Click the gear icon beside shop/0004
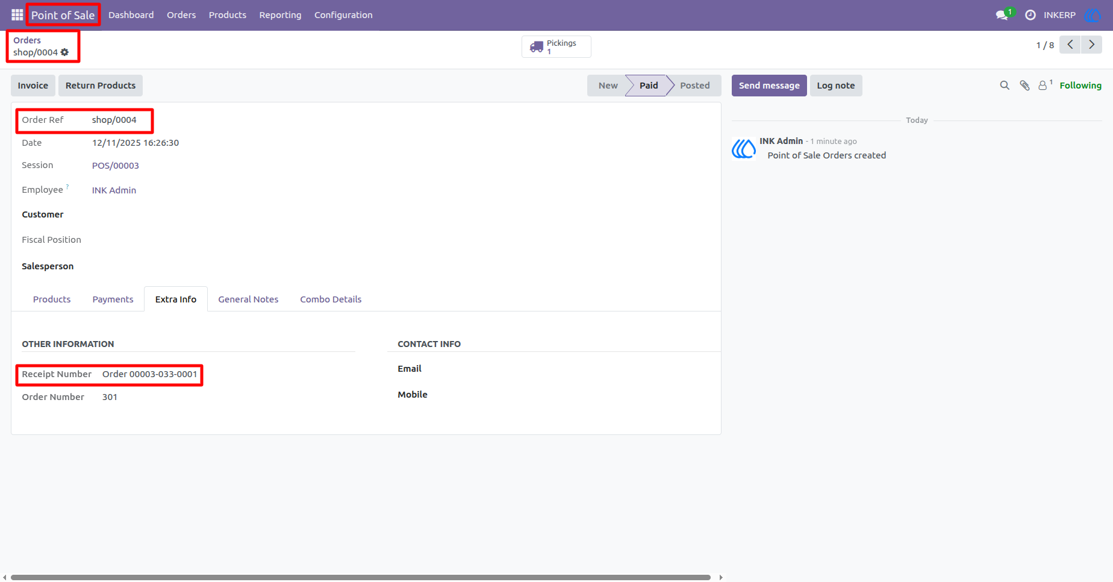 coord(65,52)
